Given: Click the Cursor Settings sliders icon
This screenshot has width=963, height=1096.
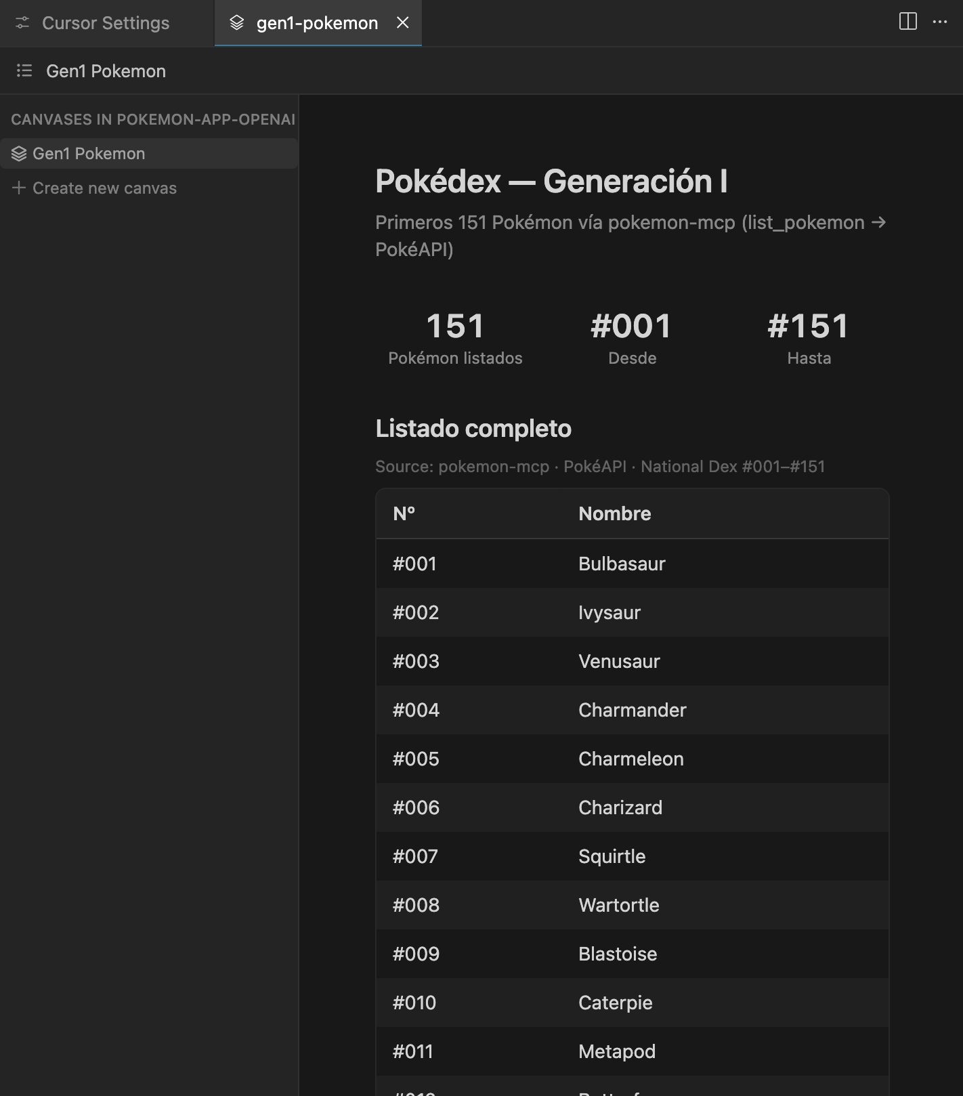Looking at the screenshot, I should coord(22,23).
